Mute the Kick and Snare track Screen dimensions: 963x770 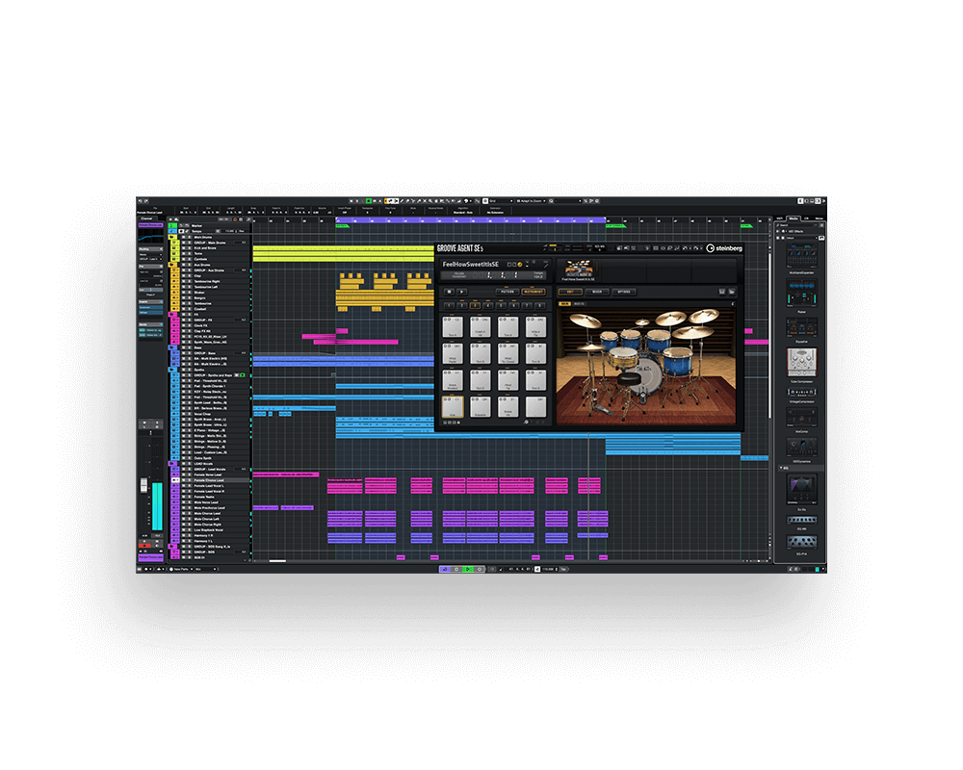coord(183,248)
